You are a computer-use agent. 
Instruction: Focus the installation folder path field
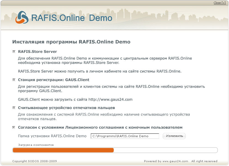point(125,136)
